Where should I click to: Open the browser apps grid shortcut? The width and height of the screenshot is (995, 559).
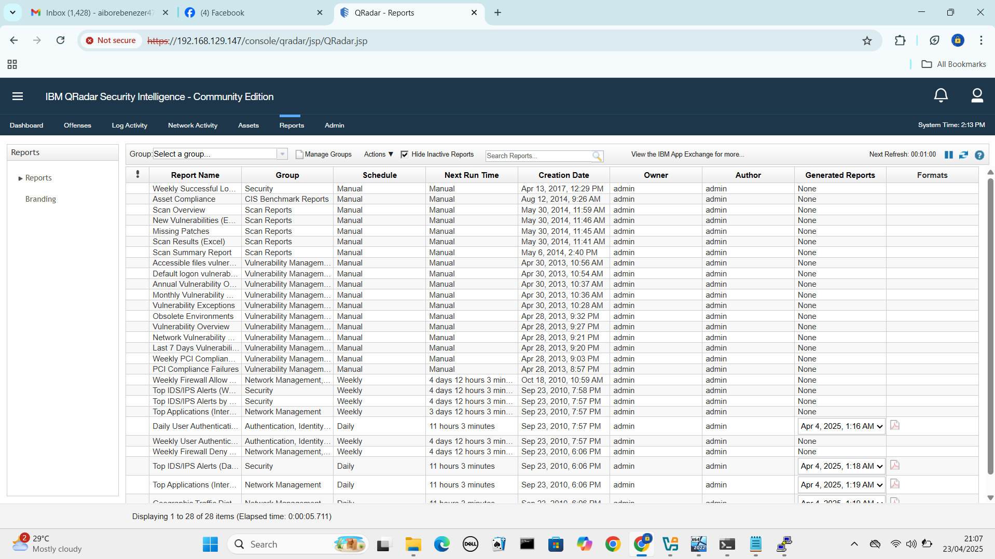click(12, 64)
